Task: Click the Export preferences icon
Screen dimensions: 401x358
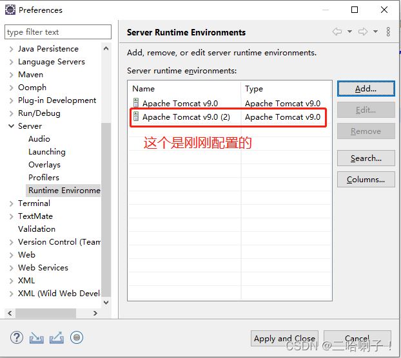Action: (x=57, y=337)
